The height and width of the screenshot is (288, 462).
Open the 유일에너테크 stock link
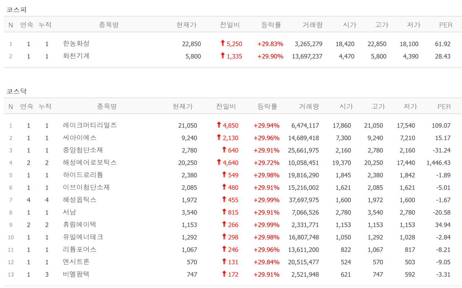point(83,237)
